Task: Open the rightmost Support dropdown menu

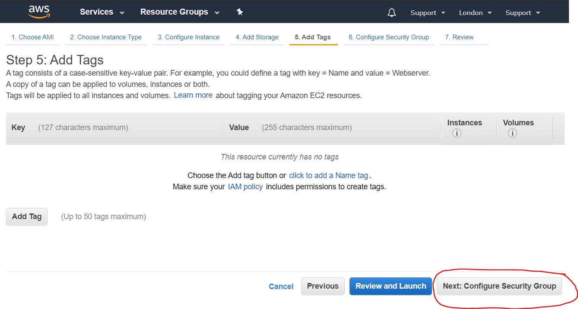Action: (x=523, y=13)
